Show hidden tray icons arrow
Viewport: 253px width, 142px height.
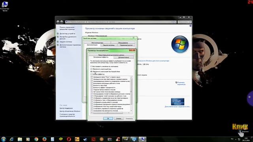(236, 139)
